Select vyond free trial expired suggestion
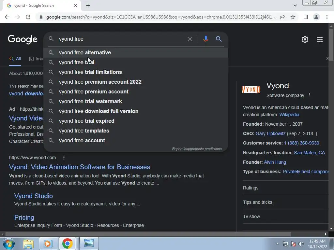The image size is (334, 250). [x=136, y=121]
